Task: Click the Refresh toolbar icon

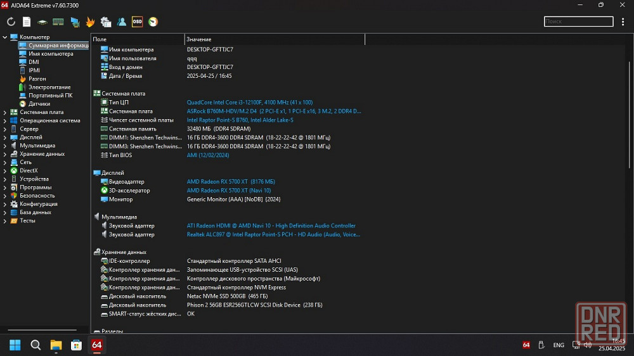Action: (x=11, y=22)
